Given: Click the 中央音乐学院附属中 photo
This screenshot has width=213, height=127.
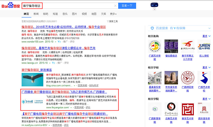Looking at the screenshot, I should pyautogui.click(x=171, y=78).
